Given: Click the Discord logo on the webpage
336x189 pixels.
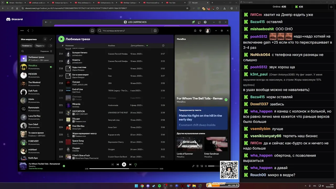Looking at the screenshot, I should pyautogui.click(x=14, y=19).
